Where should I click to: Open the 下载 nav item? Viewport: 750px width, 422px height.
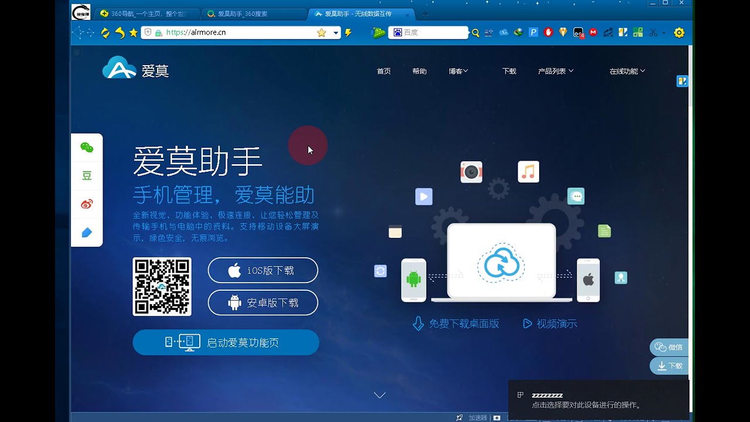click(x=509, y=71)
